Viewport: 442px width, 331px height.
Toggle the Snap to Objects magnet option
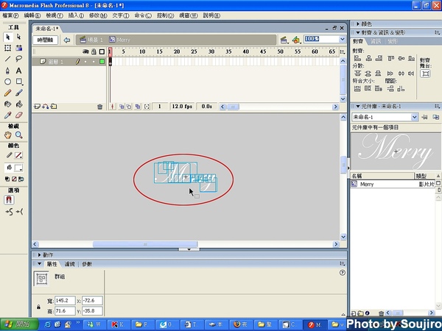[x=10, y=199]
